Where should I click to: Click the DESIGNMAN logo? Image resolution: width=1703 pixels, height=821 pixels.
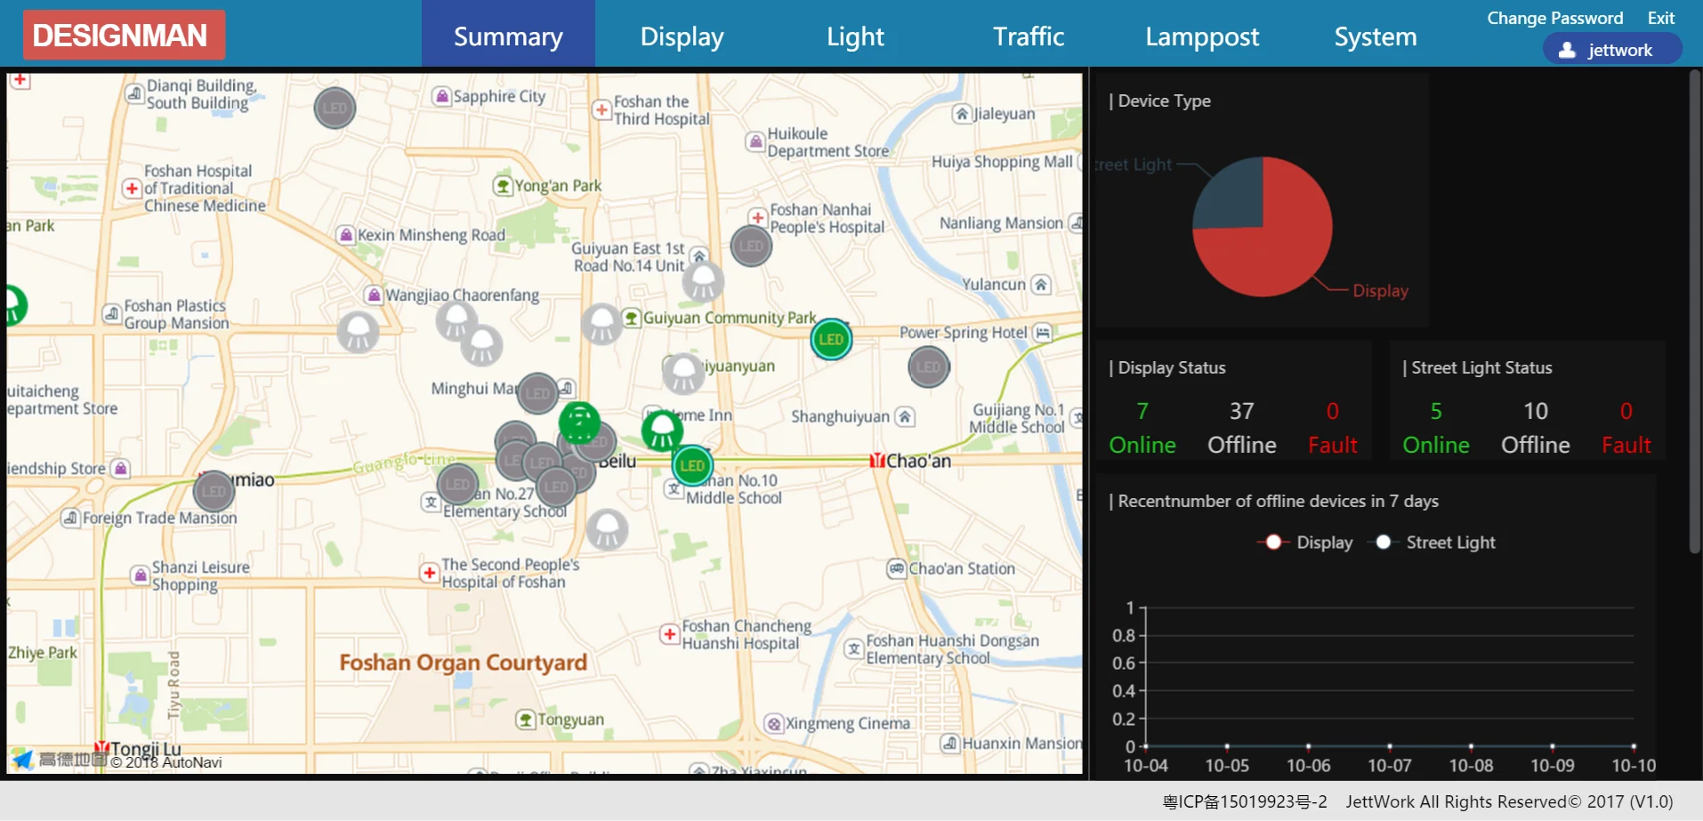point(124,35)
